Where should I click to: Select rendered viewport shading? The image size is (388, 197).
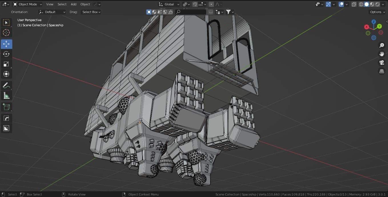377,4
